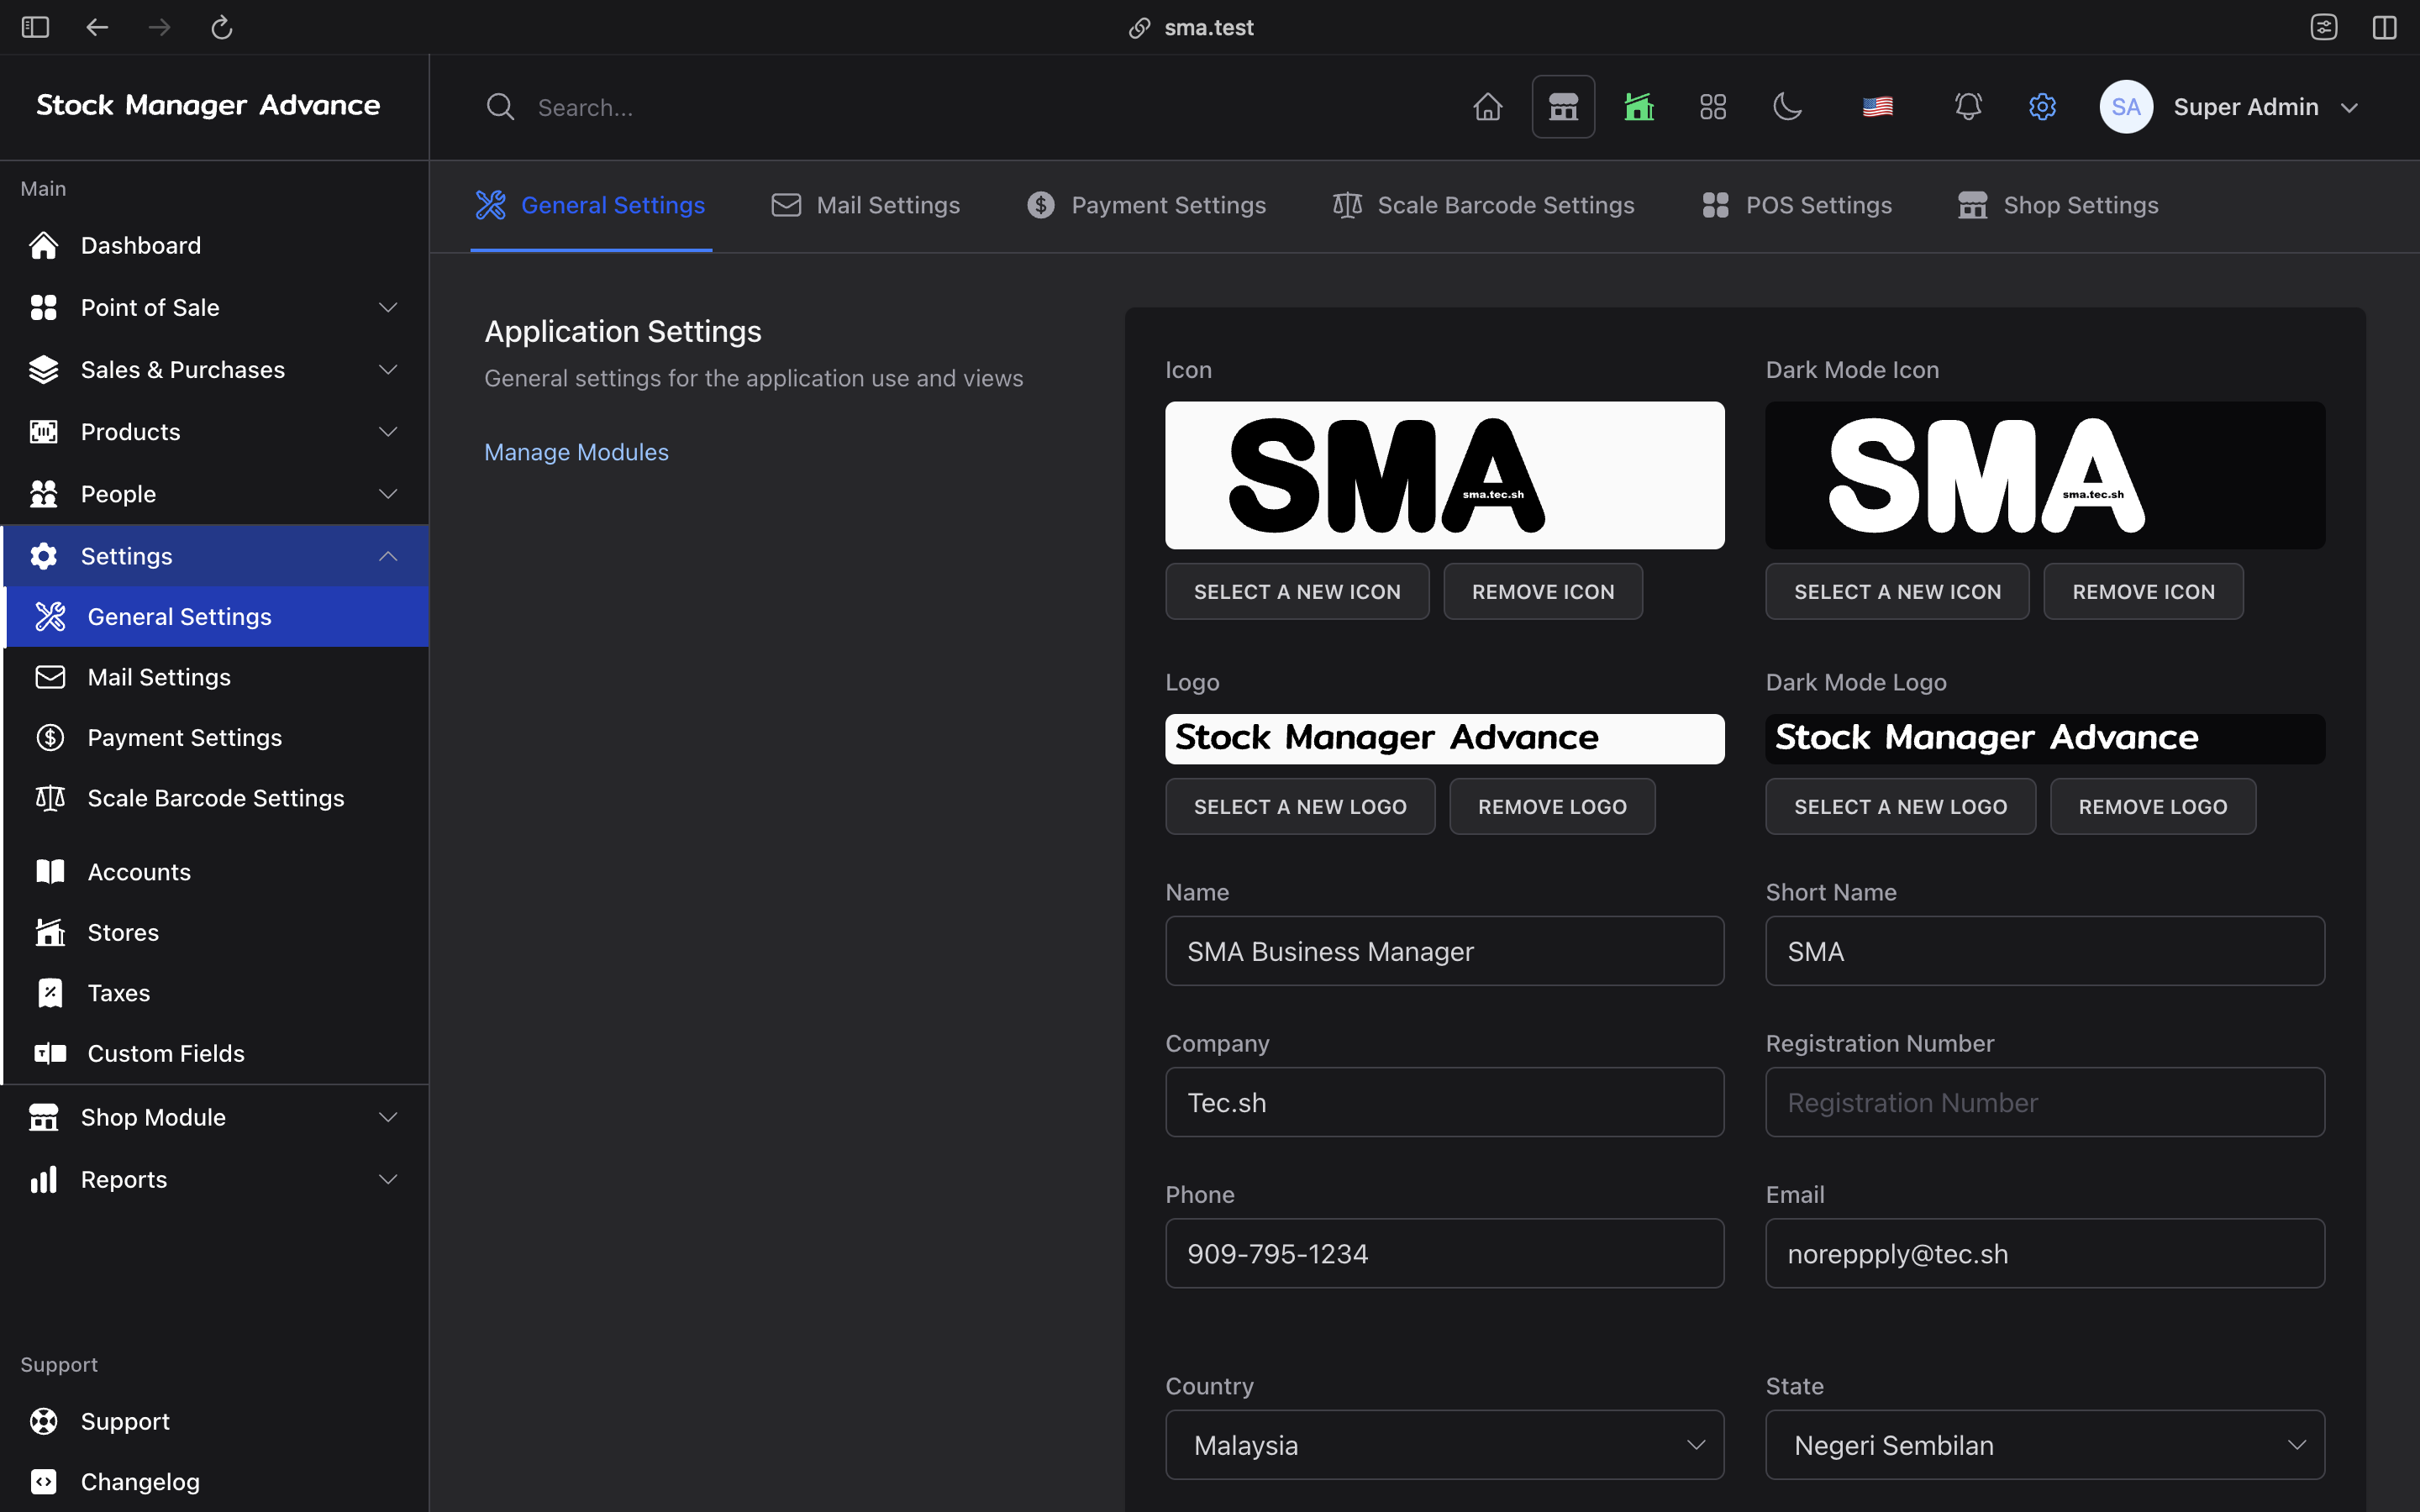Click Select a New Icon under Dark Mode Icon
This screenshot has width=2420, height=1512.
pyautogui.click(x=1897, y=591)
